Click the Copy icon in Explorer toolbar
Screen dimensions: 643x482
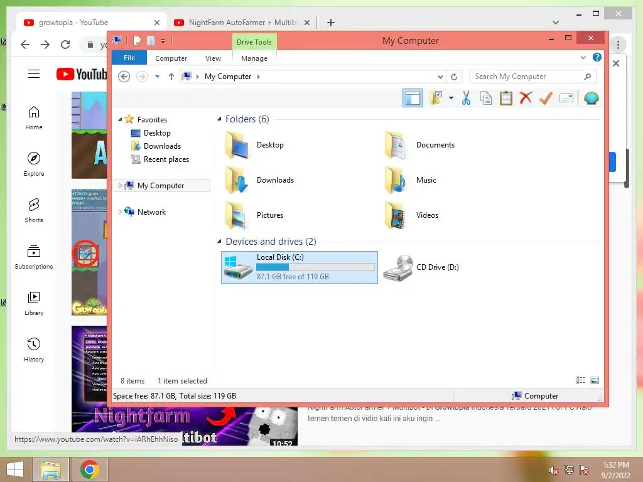pos(486,99)
